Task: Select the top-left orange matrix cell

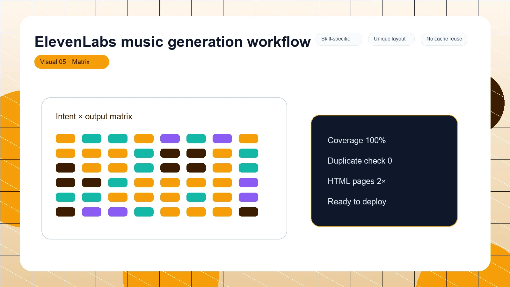Action: pos(65,139)
